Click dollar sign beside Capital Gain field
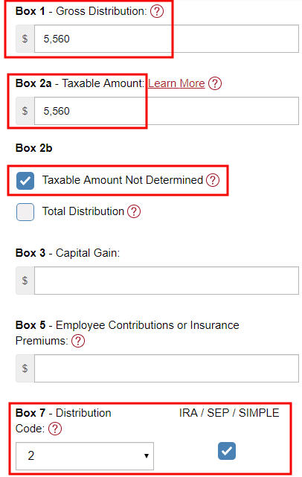302x477 pixels. coord(25,281)
